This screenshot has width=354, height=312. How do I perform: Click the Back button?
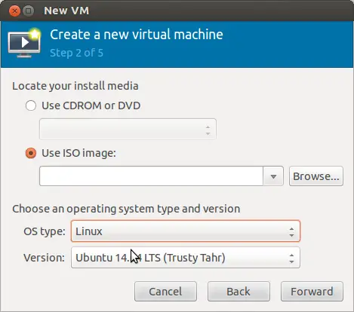pos(239,292)
